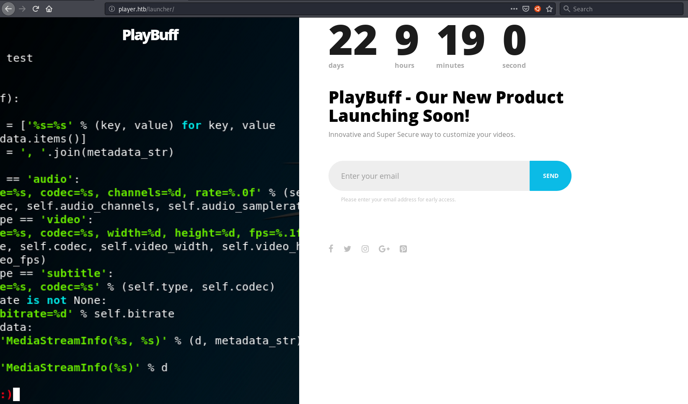
Task: Open the Pinterest social icon
Action: click(403, 249)
